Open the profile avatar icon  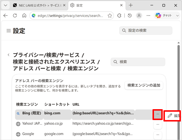tap(139, 16)
